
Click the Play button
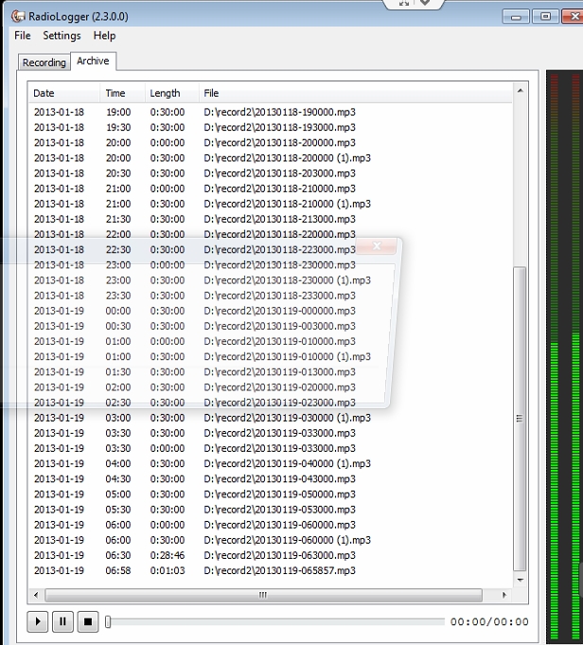[38, 621]
